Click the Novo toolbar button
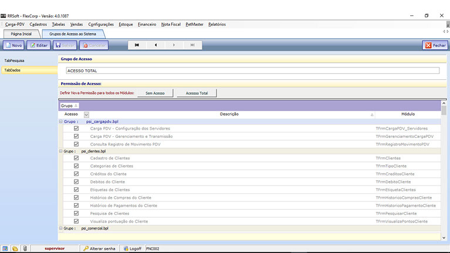Image resolution: width=450 pixels, height=253 pixels. [13, 45]
